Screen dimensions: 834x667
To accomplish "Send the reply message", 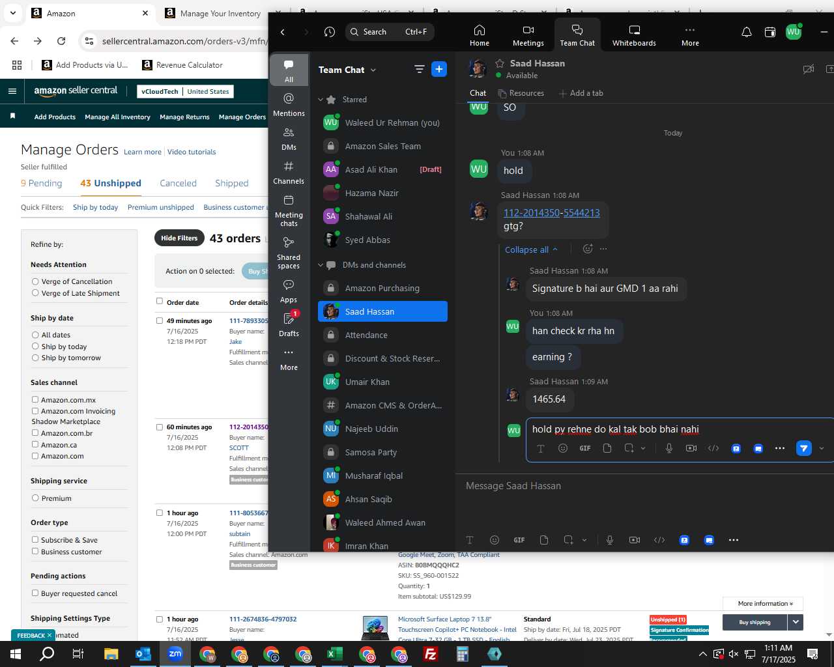I will coord(803,448).
